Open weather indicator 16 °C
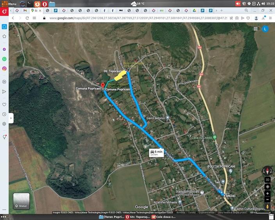 pos(138,4)
